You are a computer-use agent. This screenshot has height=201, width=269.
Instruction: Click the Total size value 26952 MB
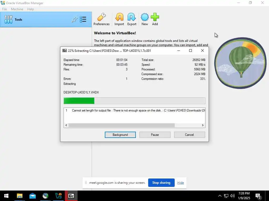click(x=199, y=60)
